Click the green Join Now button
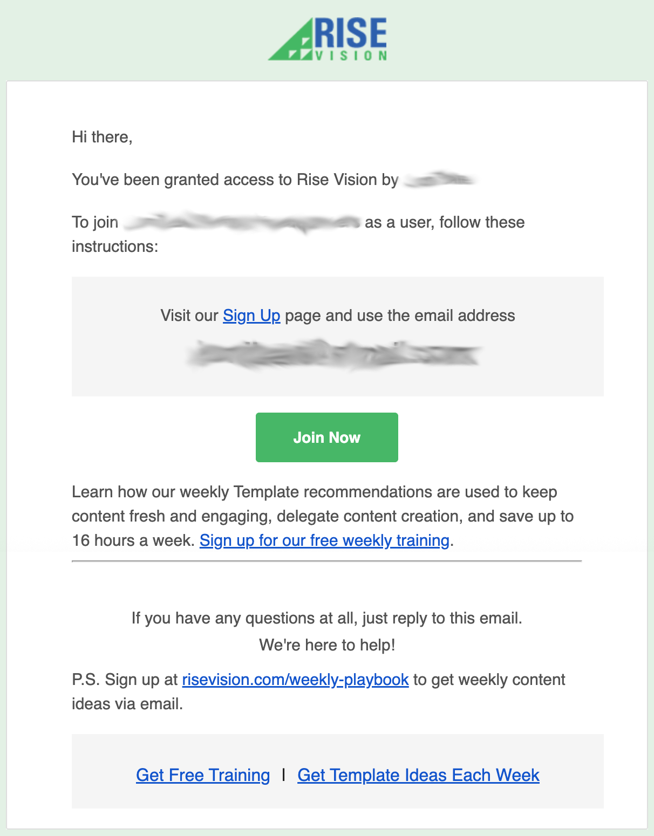Image resolution: width=654 pixels, height=836 pixels. tap(327, 437)
